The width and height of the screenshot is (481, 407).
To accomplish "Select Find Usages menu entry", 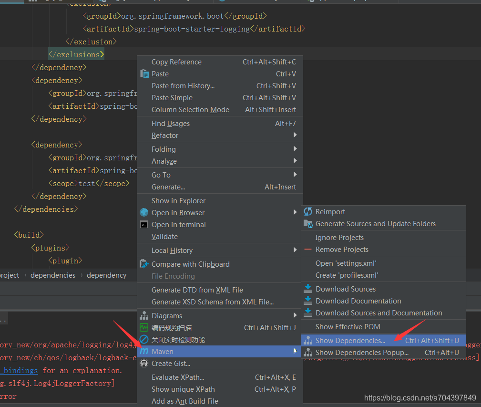I will tap(220, 124).
